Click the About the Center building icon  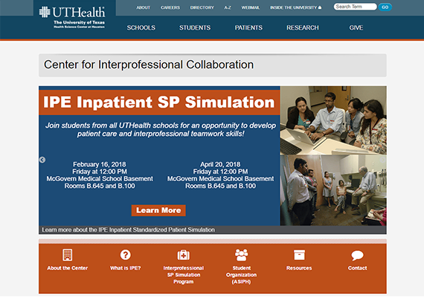(x=68, y=255)
